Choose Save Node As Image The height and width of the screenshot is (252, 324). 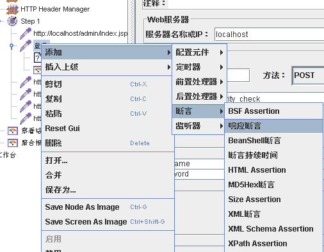[x=108, y=207]
